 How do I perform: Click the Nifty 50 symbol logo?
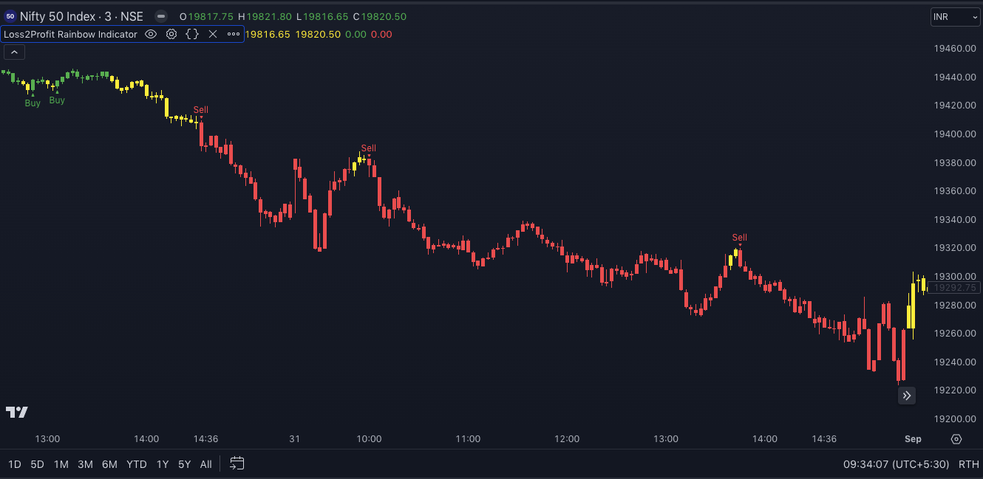click(10, 16)
